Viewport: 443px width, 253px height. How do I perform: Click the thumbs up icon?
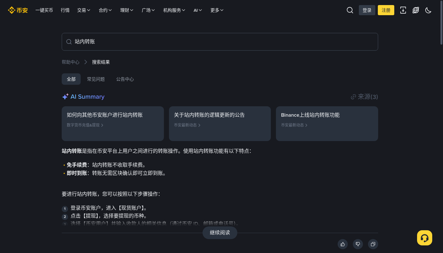(x=343, y=244)
